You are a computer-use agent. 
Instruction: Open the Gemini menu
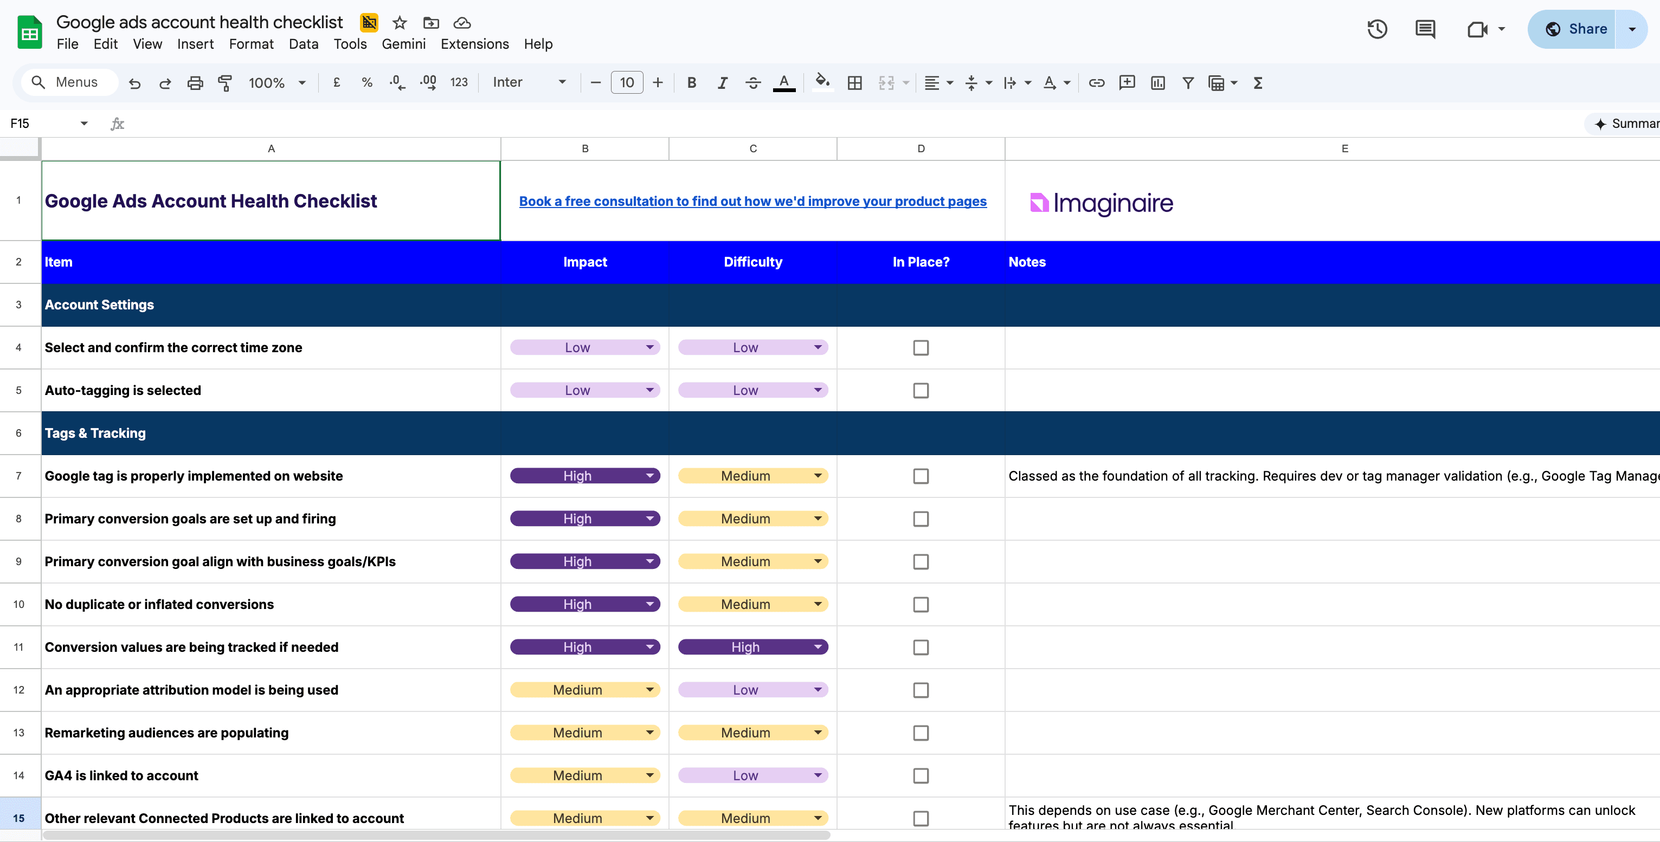(x=403, y=44)
